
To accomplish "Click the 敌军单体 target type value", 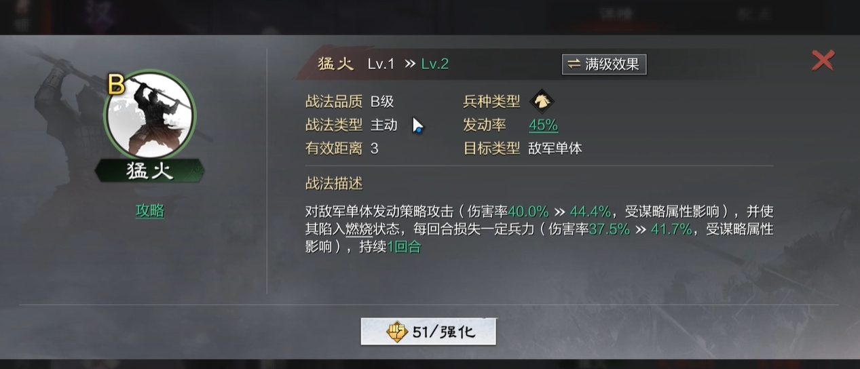I will click(x=555, y=148).
